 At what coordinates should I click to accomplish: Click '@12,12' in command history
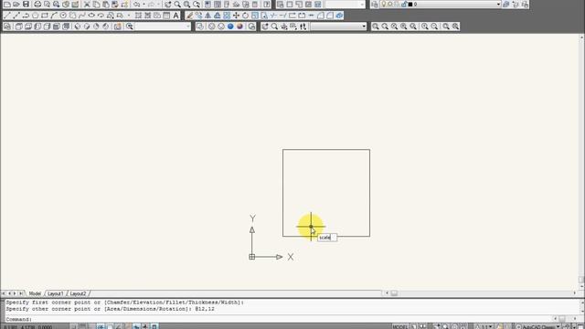(x=205, y=309)
